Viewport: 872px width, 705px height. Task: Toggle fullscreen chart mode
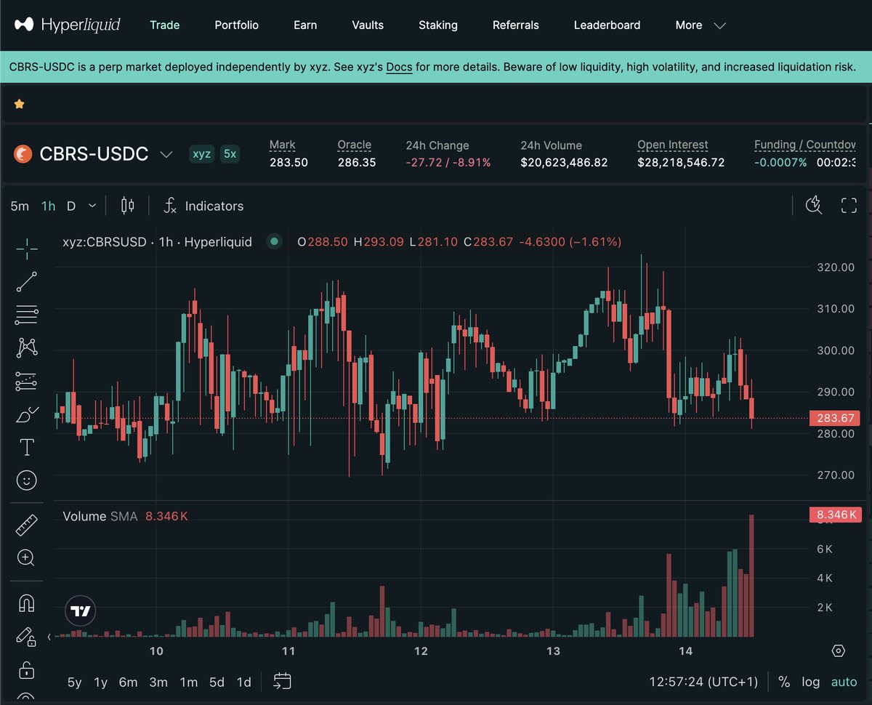coord(849,206)
